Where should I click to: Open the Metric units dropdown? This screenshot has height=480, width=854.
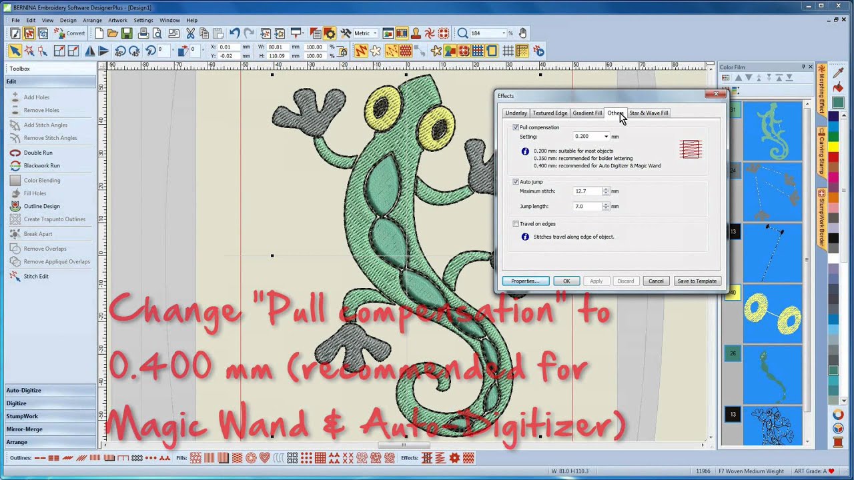click(374, 33)
